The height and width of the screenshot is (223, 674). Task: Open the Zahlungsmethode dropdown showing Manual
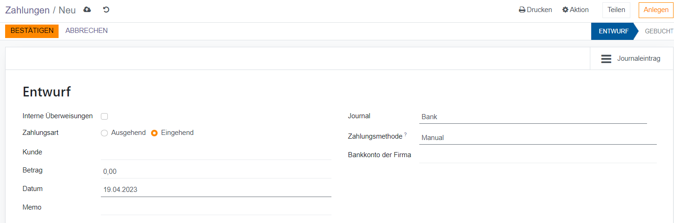(x=537, y=138)
